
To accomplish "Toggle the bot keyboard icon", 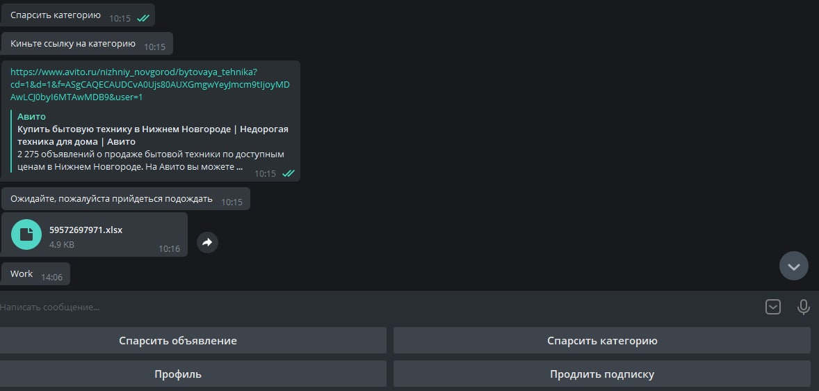I will click(772, 307).
